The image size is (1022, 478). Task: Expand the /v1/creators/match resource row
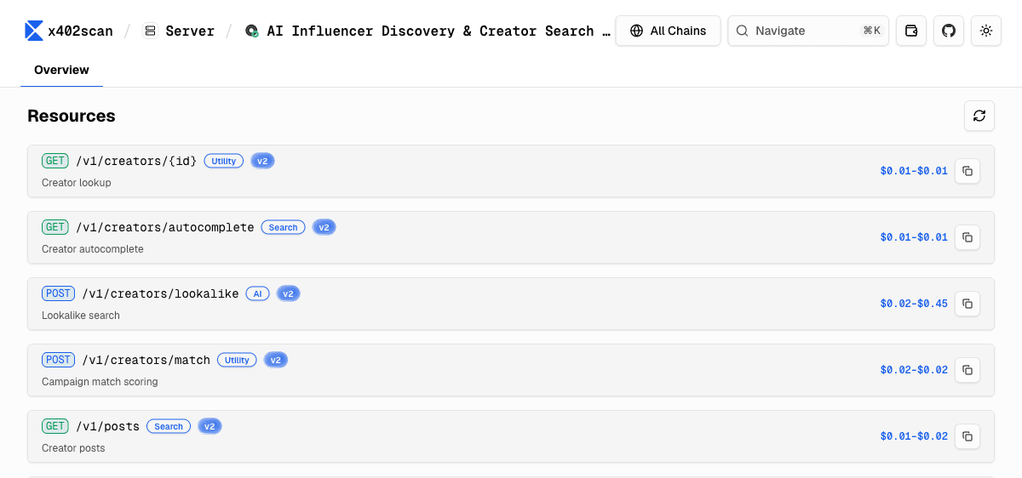pos(511,370)
